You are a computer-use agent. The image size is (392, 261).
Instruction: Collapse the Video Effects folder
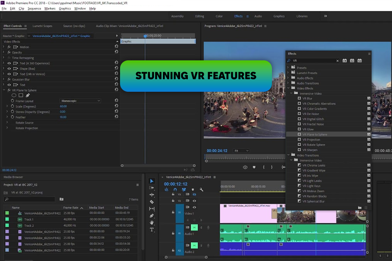click(288, 88)
